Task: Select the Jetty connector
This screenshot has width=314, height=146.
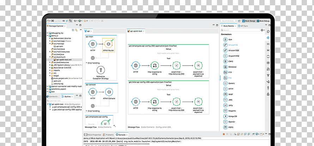Action: 228,105
